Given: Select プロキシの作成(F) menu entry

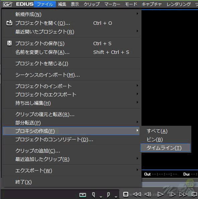Looking at the screenshot, I should click(x=71, y=131).
